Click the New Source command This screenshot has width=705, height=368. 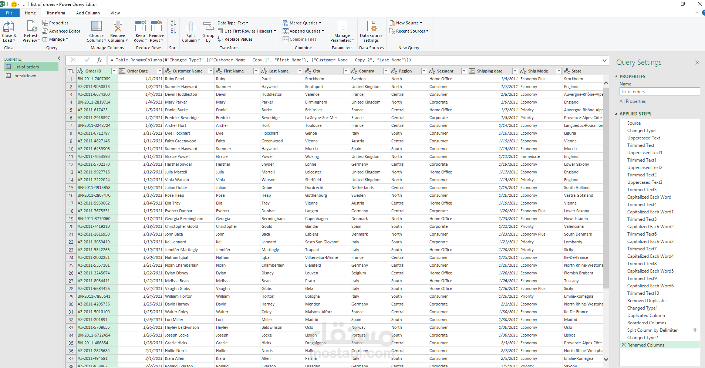tap(406, 23)
